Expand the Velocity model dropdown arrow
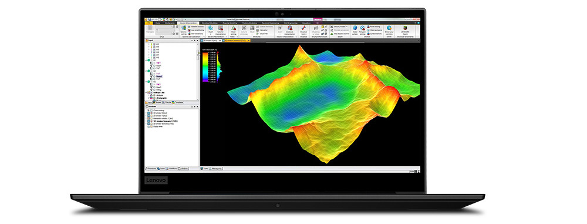Viewport: 587px width, 224px height. click(x=347, y=26)
